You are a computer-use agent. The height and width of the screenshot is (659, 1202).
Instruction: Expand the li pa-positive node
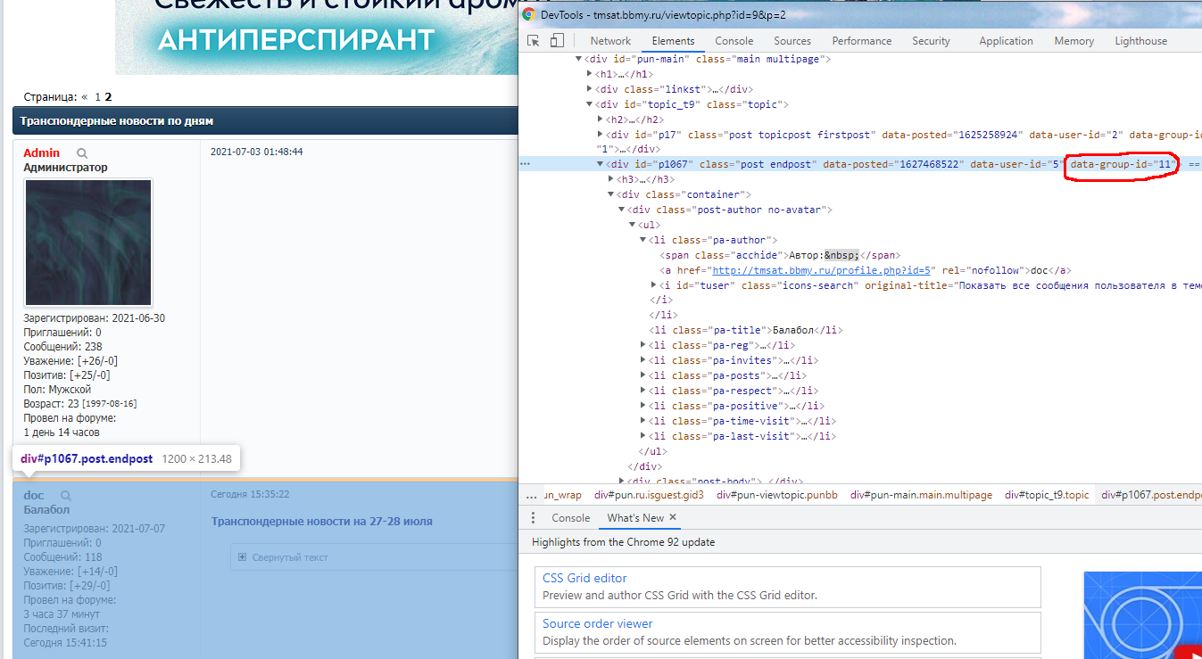point(642,406)
